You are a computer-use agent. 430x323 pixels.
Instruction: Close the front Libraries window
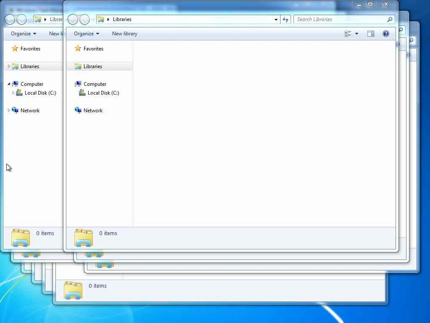coord(386,4)
